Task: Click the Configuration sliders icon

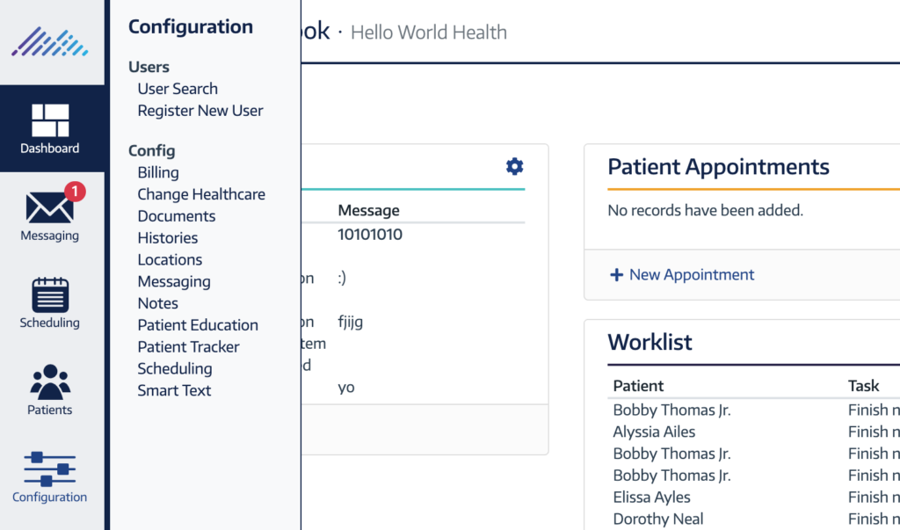Action: (x=50, y=469)
